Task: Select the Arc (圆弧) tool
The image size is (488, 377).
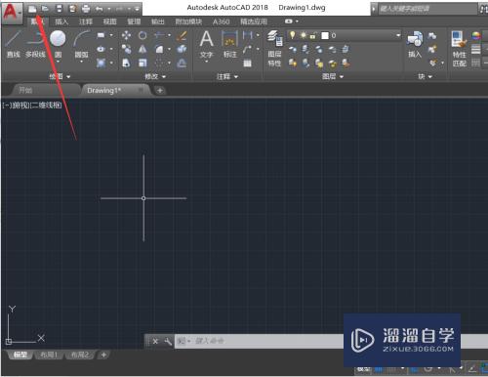Action: pyautogui.click(x=81, y=44)
